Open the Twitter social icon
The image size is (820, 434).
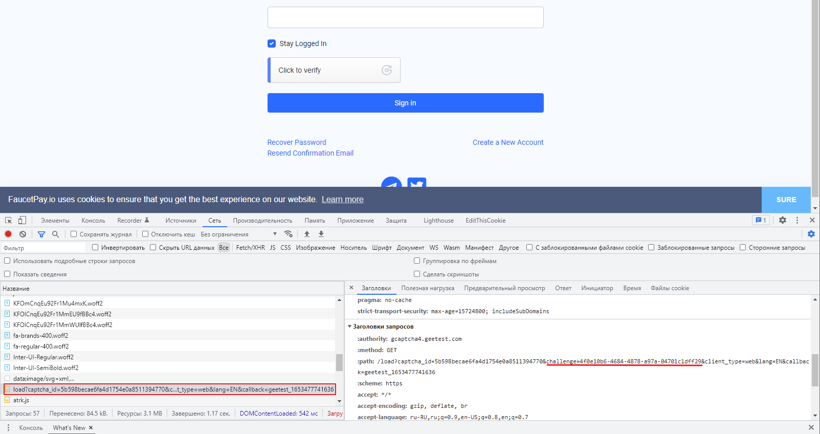(x=417, y=183)
